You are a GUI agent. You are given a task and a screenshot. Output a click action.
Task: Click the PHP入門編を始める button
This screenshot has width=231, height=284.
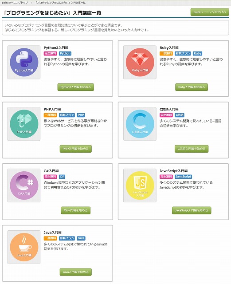[76, 149]
